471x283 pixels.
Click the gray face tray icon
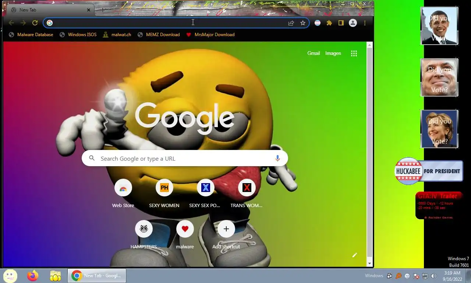[x=407, y=276]
